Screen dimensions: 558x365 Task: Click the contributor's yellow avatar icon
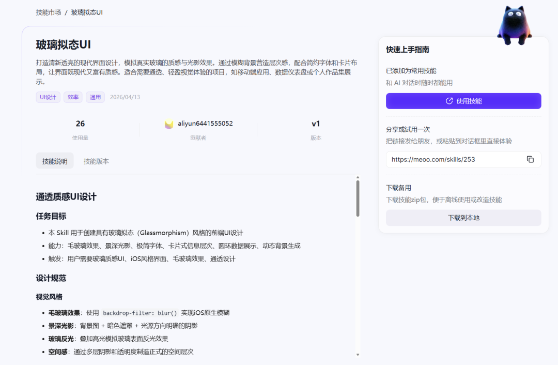coord(169,124)
